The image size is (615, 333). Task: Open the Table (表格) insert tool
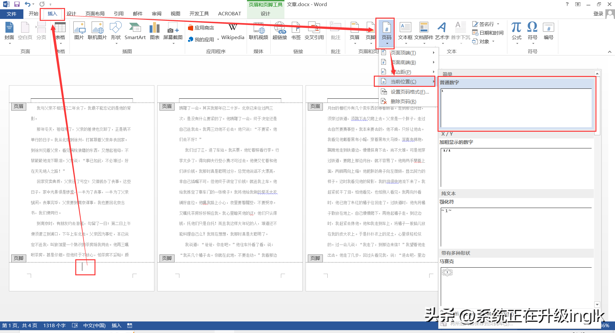60,33
